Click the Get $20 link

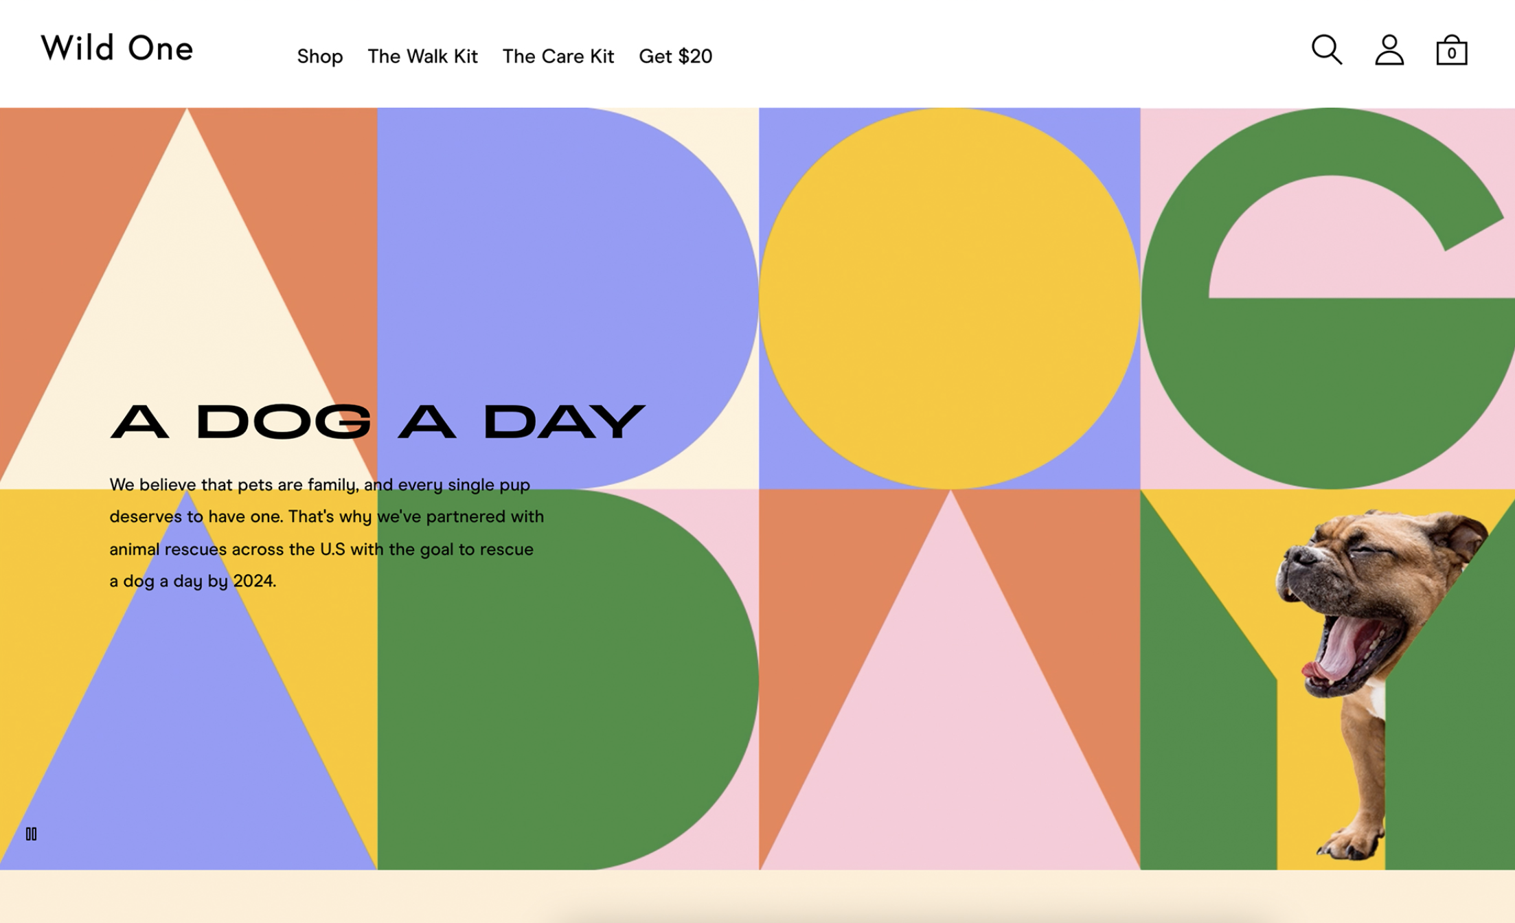(x=675, y=56)
